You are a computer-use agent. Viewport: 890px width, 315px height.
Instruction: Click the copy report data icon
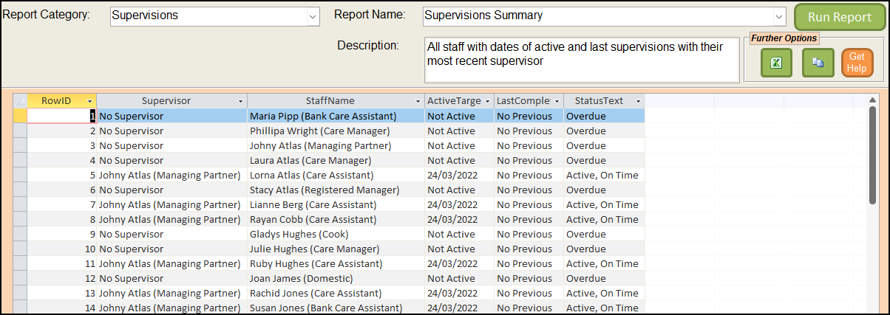pyautogui.click(x=818, y=63)
